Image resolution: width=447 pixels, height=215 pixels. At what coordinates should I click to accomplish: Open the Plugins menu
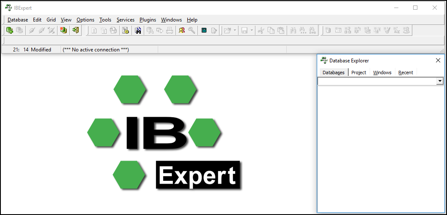148,20
